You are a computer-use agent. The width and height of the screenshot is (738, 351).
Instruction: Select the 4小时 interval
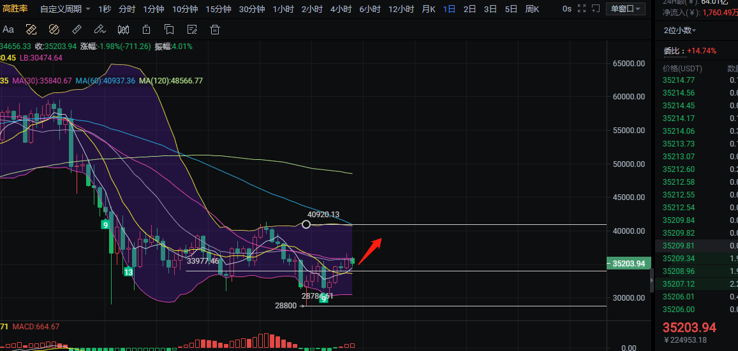341,9
